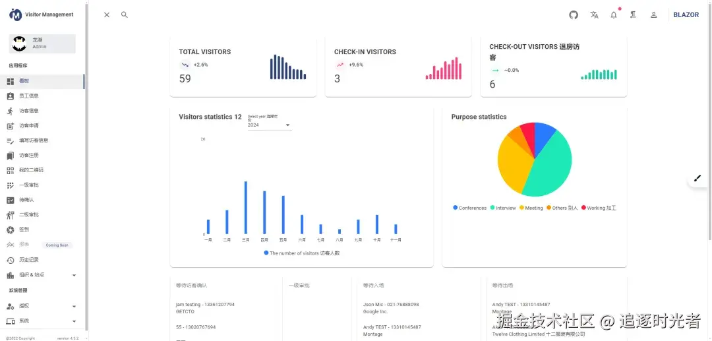Open 访客申请 menu item
The height and width of the screenshot is (341, 712).
42,126
